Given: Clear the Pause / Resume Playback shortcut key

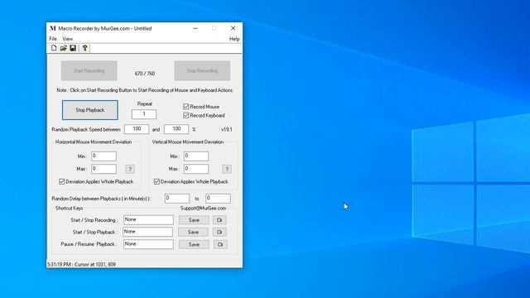Looking at the screenshot, I should click(x=220, y=244).
